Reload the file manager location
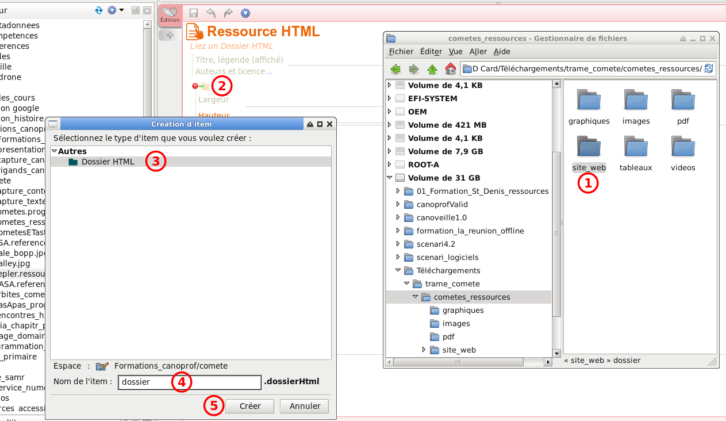 pos(709,69)
